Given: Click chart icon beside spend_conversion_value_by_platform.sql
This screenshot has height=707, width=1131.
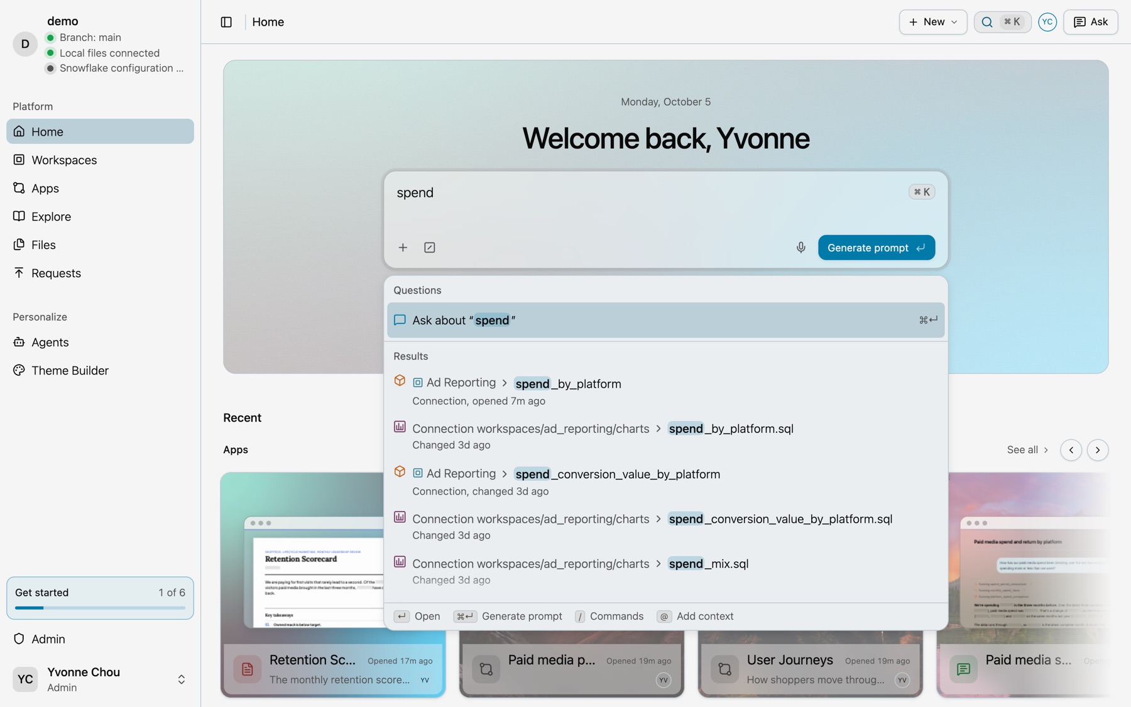Looking at the screenshot, I should tap(400, 517).
